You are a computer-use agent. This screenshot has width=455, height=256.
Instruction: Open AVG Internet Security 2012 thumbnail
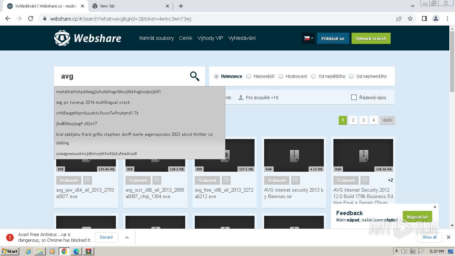pyautogui.click(x=363, y=155)
